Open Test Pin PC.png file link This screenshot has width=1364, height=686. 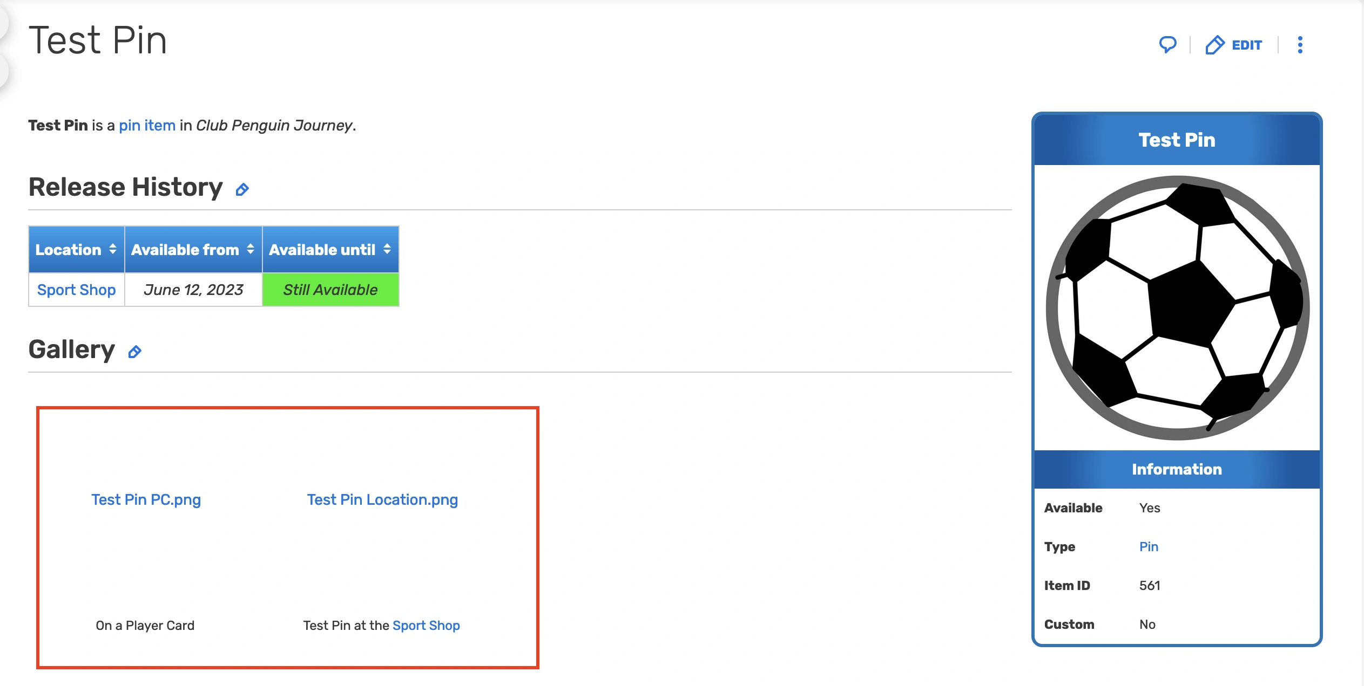coord(146,499)
